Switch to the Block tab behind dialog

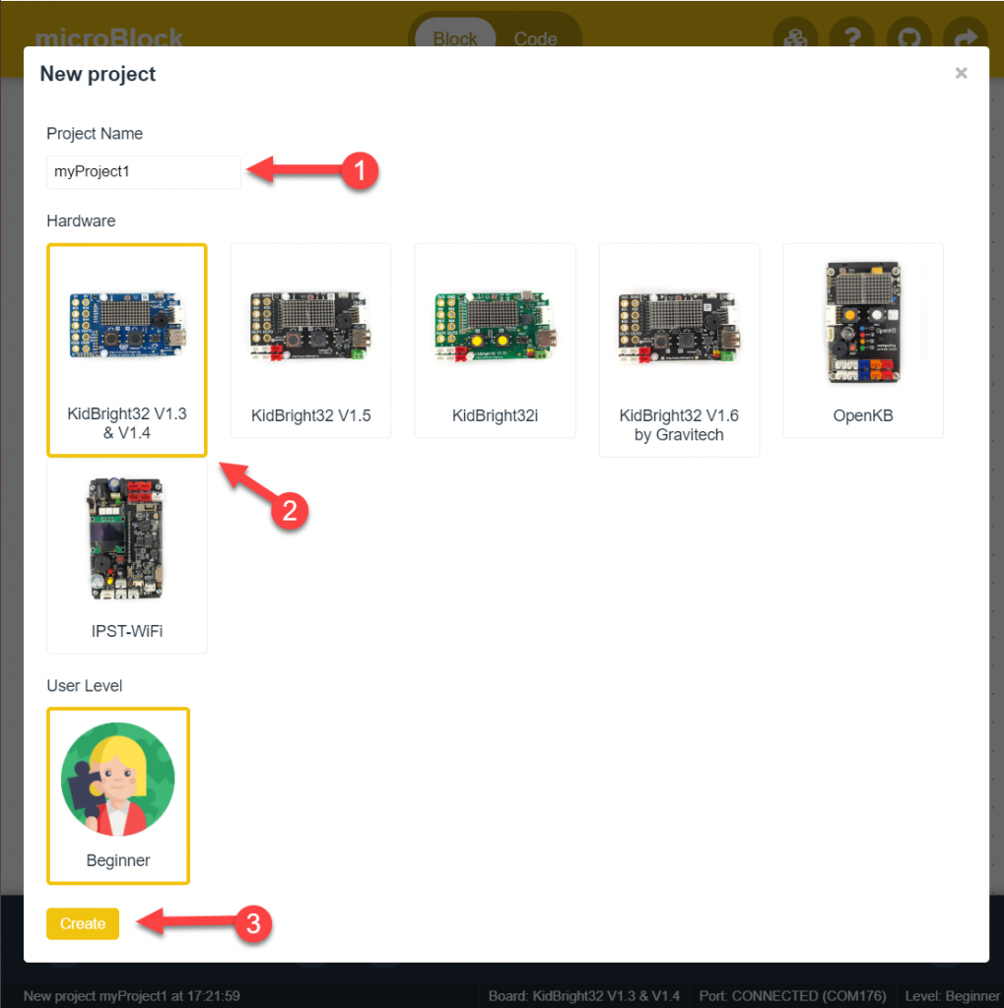coord(455,36)
